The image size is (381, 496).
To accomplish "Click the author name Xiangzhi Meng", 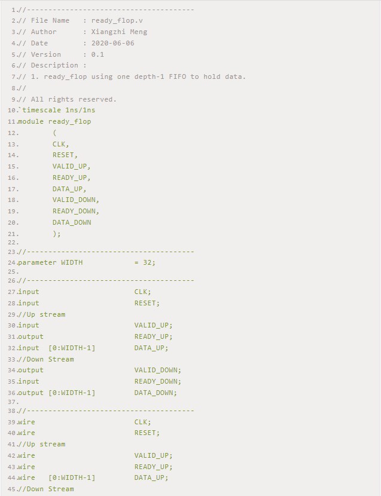I will [x=119, y=32].
